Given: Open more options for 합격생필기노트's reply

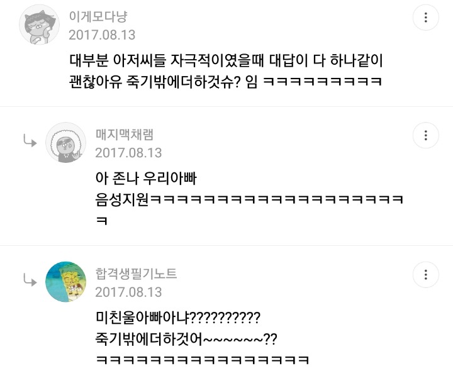Looking at the screenshot, I should [426, 275].
